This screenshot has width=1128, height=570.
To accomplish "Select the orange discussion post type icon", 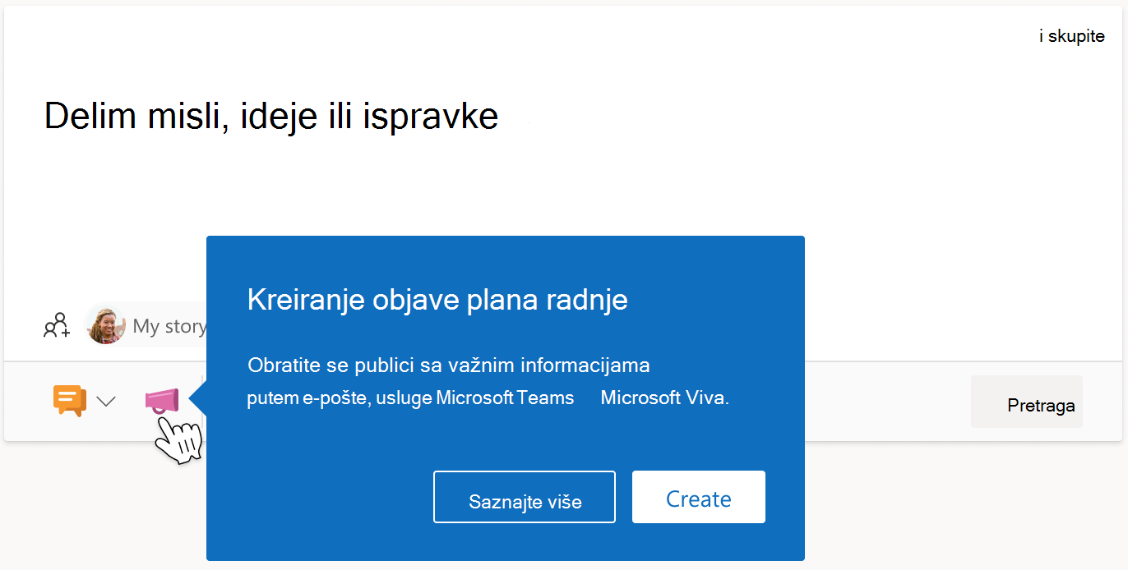I will tap(70, 401).
